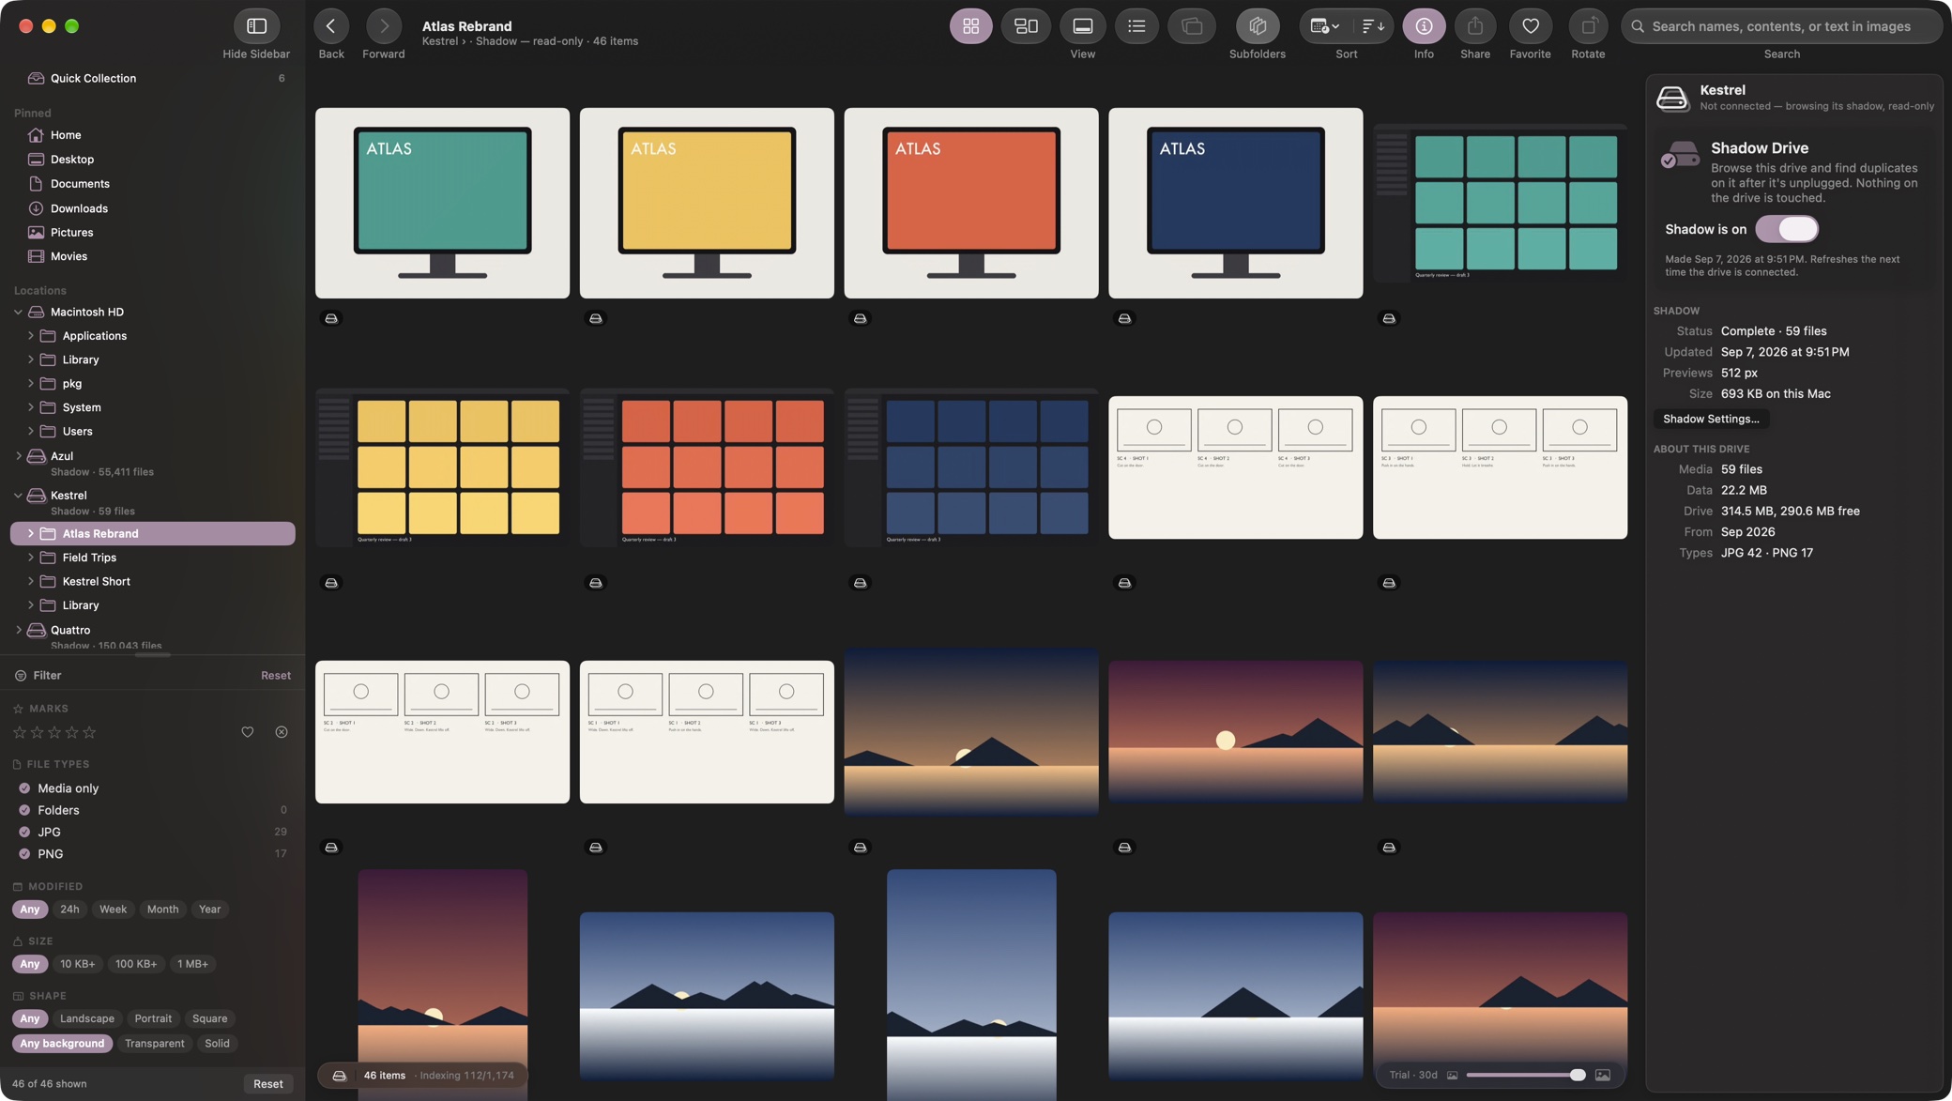Go Back to previous folder
The height and width of the screenshot is (1101, 1952).
click(x=330, y=26)
